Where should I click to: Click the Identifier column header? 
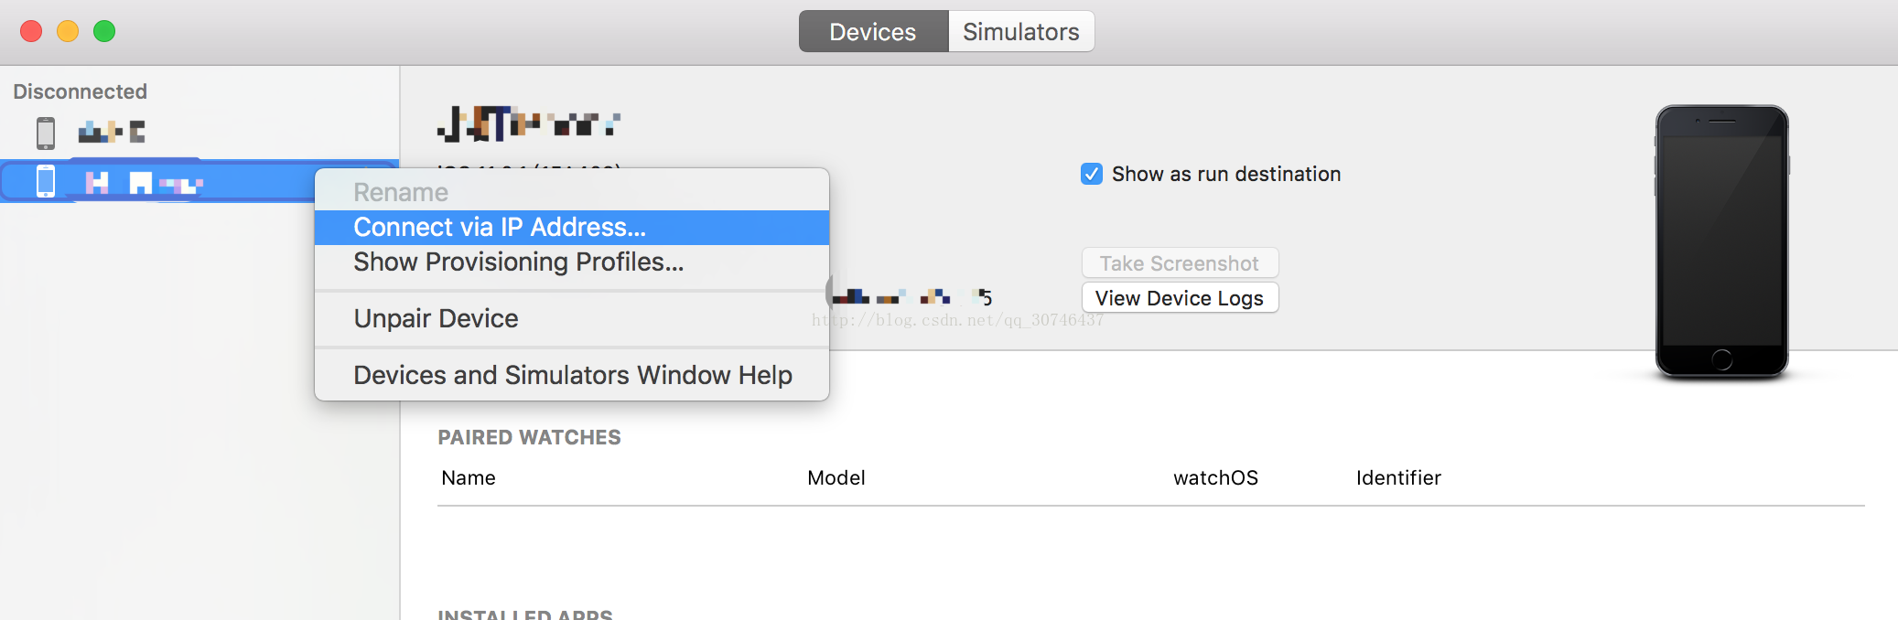point(1398,478)
